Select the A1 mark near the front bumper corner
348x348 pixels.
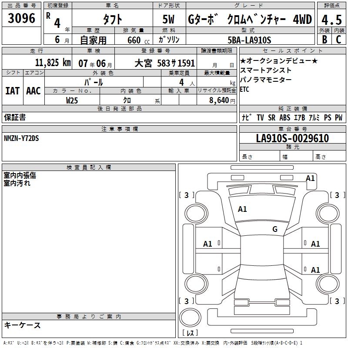310,178
